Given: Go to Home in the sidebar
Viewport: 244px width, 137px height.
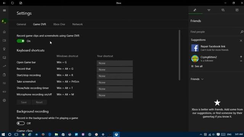Looking at the screenshot, I should point(4,32).
